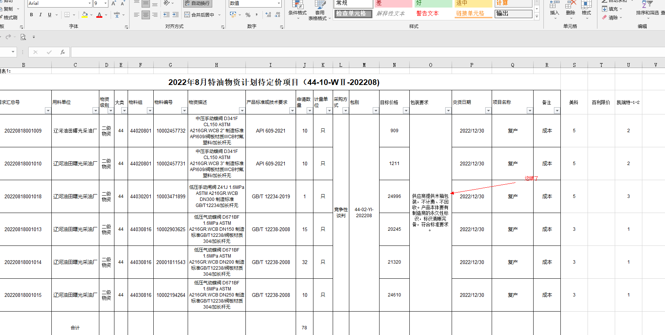Apply percent style
The height and width of the screenshot is (335, 665).
point(248,15)
